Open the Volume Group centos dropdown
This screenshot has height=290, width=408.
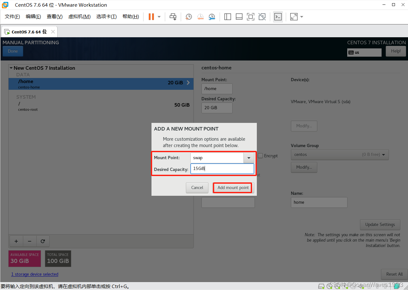(x=340, y=155)
